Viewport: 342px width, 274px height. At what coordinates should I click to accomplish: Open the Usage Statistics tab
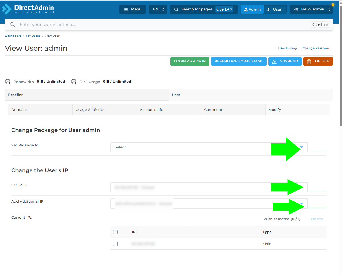point(104,109)
